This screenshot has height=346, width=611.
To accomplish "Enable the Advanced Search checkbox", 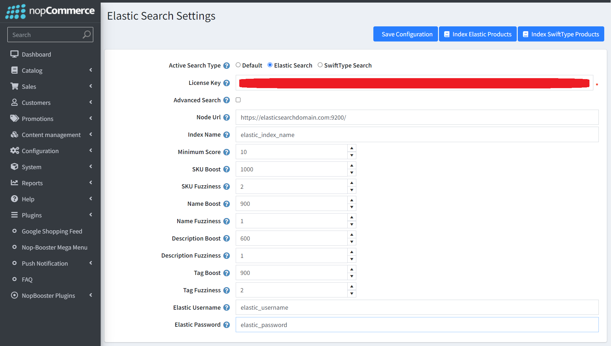I will coord(238,100).
